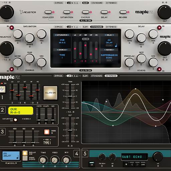Click the quarter note icon in the standard delay display
This screenshot has height=171, width=171.
116,45
